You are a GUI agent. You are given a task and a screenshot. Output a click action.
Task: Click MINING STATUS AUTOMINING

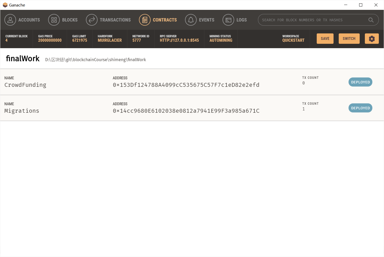pos(221,40)
